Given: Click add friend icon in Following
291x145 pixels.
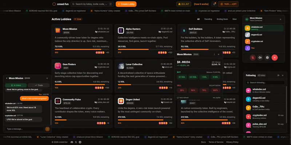Looking at the screenshot, I should click(278, 75).
